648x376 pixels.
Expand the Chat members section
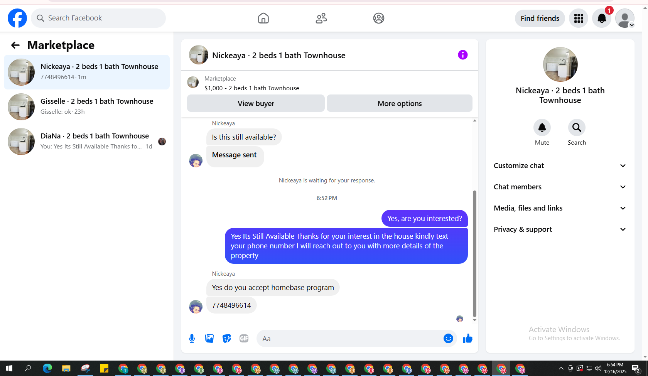tap(560, 187)
